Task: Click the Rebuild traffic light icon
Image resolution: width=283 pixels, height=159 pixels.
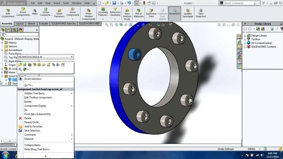Action: 144,3
